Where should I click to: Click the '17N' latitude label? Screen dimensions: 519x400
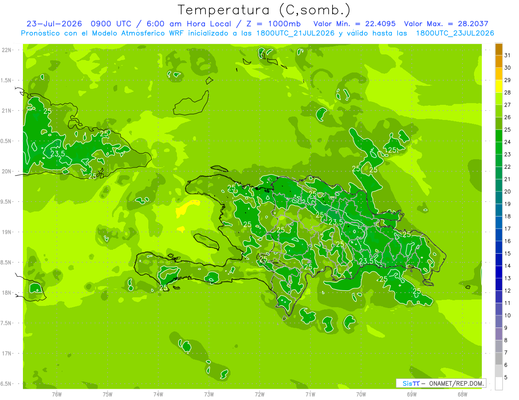click(6, 353)
